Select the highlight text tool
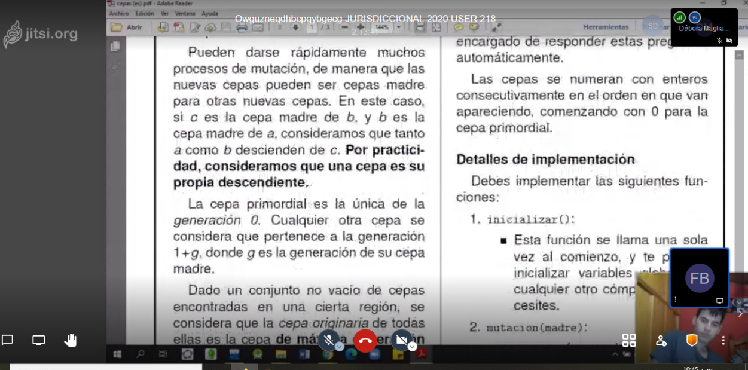748x370 pixels. point(474,27)
